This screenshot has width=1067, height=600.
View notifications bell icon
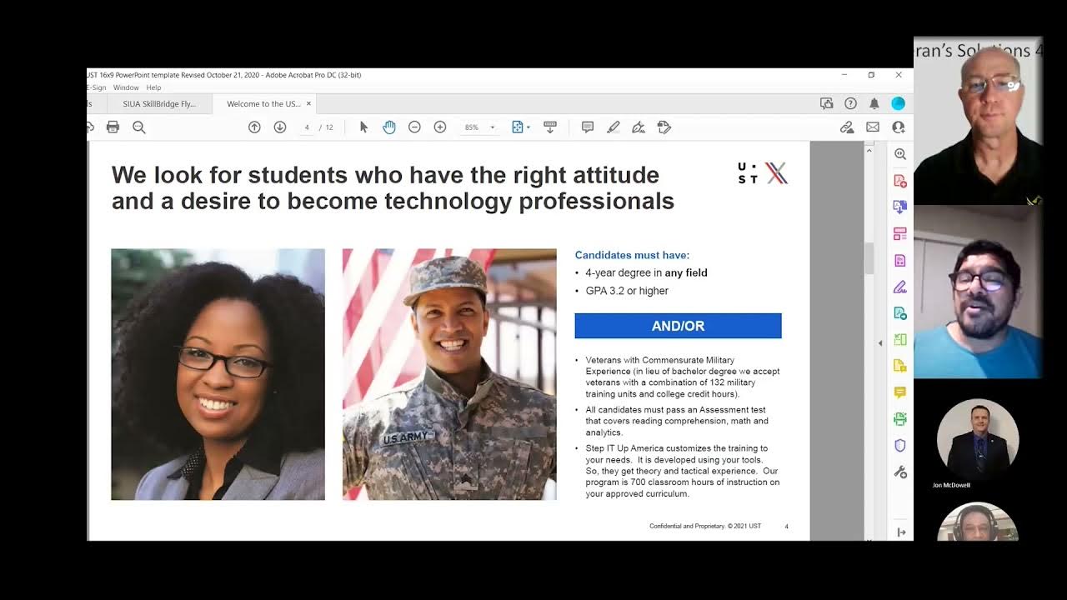pyautogui.click(x=874, y=103)
